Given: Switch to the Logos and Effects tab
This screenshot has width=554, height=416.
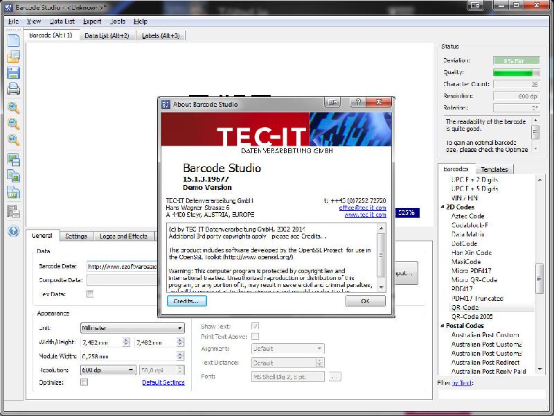Looking at the screenshot, I should [x=123, y=236].
